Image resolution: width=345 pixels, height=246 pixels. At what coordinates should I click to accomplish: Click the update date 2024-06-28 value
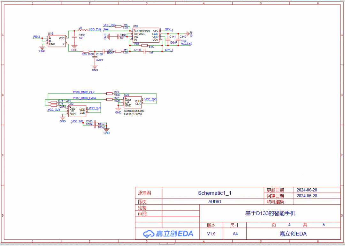pos(307,190)
